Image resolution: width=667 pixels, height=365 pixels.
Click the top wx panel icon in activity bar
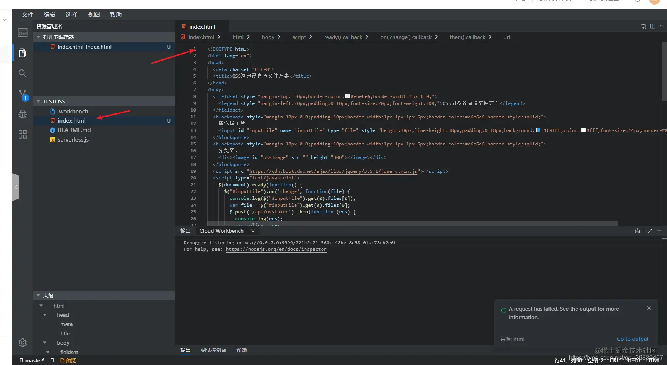[x=22, y=33]
